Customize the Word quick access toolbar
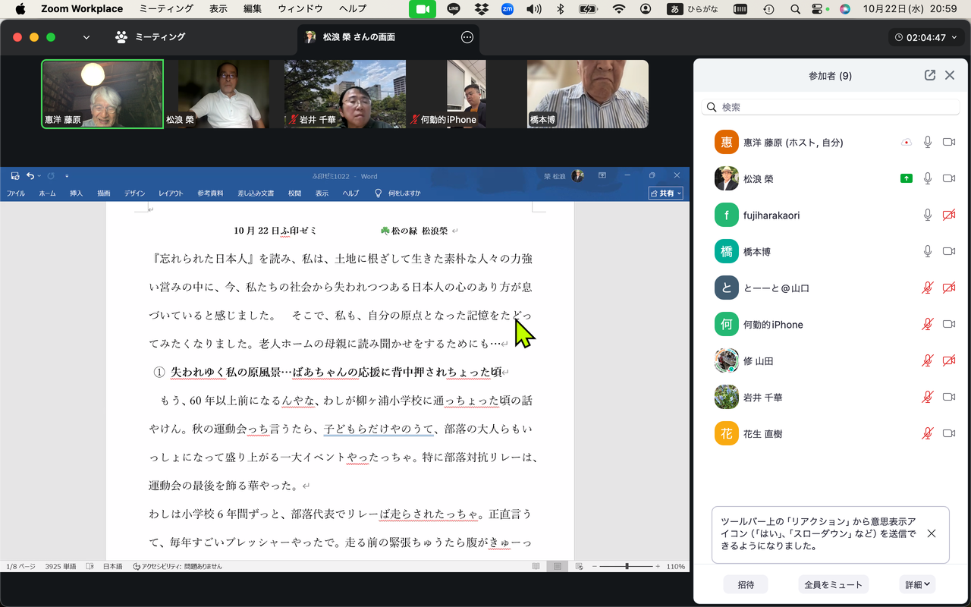 tap(67, 176)
